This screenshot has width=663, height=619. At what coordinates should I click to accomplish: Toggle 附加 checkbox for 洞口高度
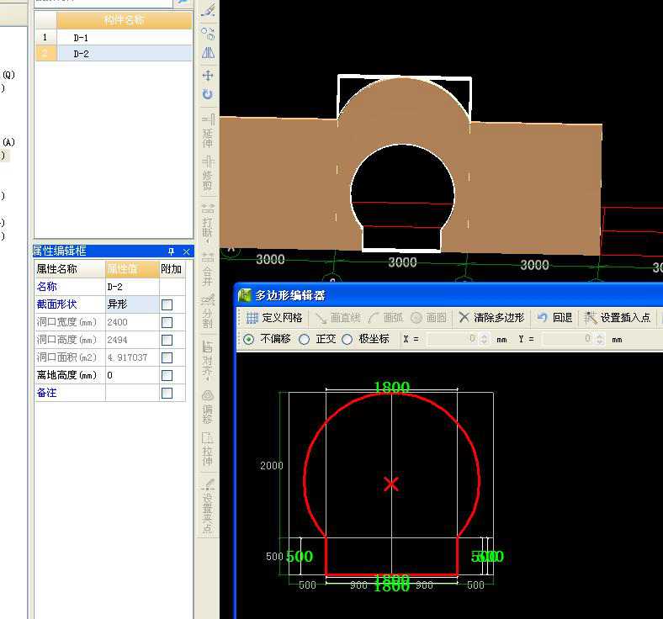[167, 340]
